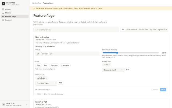
Task: Click the Export to PDF flag title
Action: (x=41, y=102)
